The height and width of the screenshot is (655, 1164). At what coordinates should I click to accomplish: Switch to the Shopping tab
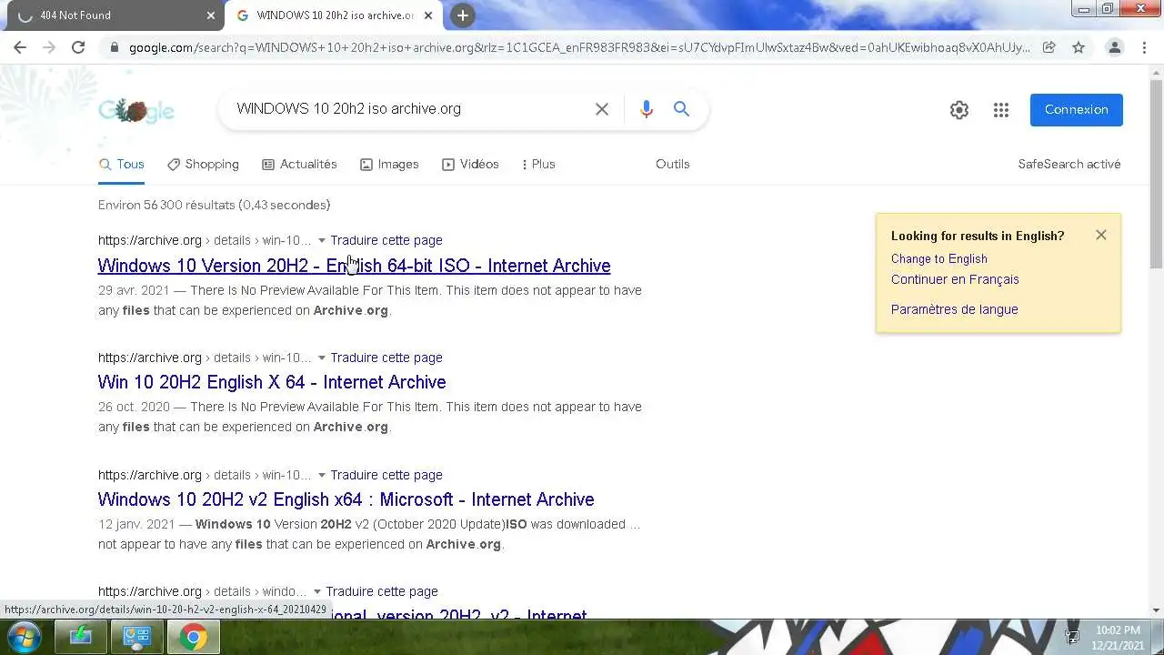(x=204, y=165)
